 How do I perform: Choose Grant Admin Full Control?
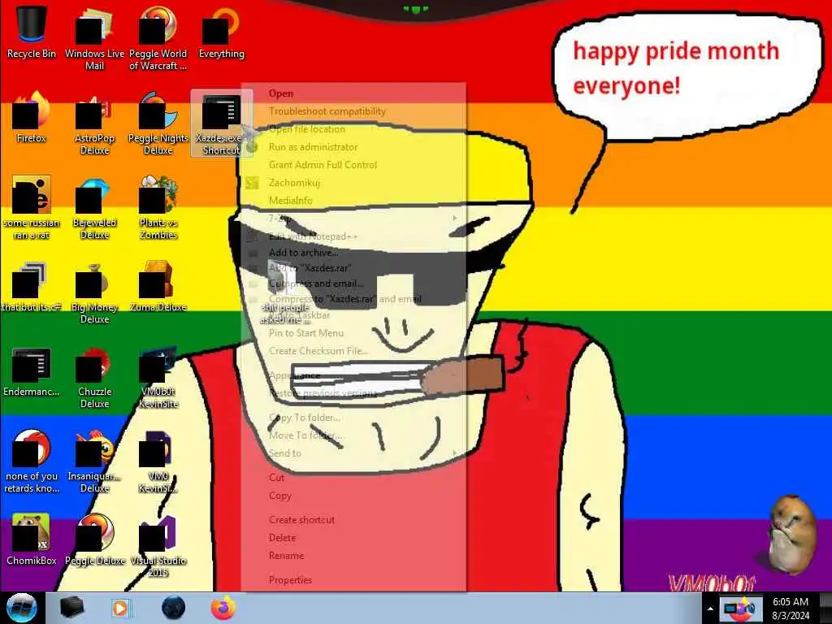353,165
